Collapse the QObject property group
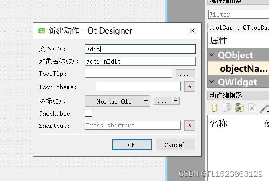The height and width of the screenshot is (181, 269). [212, 55]
